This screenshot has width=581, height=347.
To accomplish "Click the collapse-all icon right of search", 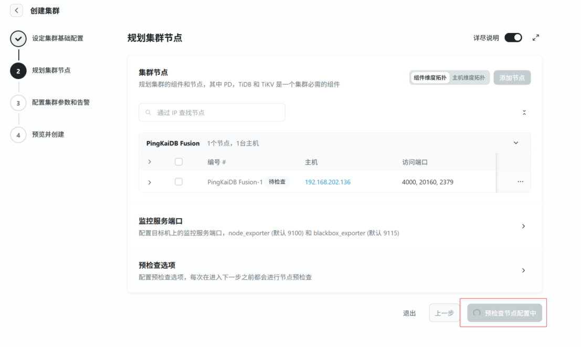I will coord(524,113).
